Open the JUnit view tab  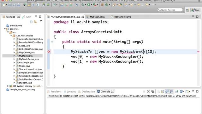tap(27, 17)
